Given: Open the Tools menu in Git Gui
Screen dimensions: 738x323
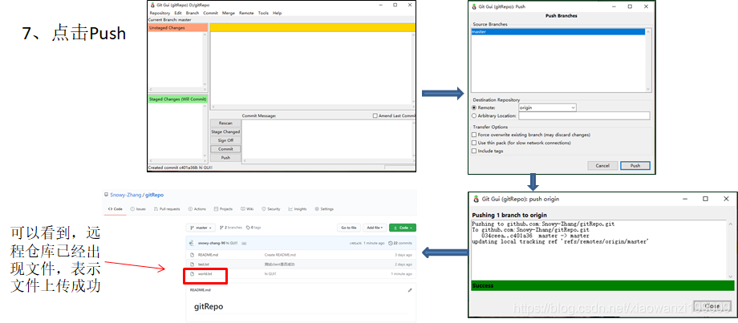Looking at the screenshot, I should pyautogui.click(x=263, y=13).
